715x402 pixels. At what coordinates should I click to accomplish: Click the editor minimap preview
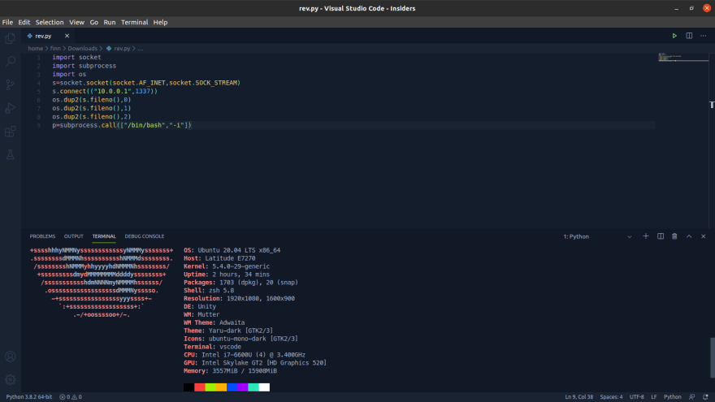click(x=683, y=57)
